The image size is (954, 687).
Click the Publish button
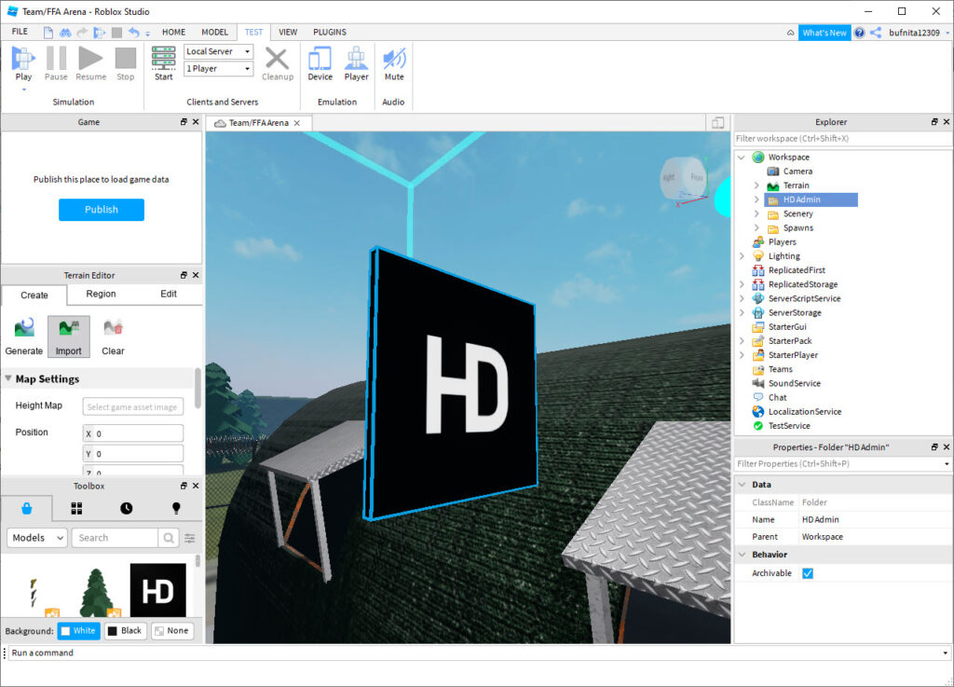click(102, 210)
